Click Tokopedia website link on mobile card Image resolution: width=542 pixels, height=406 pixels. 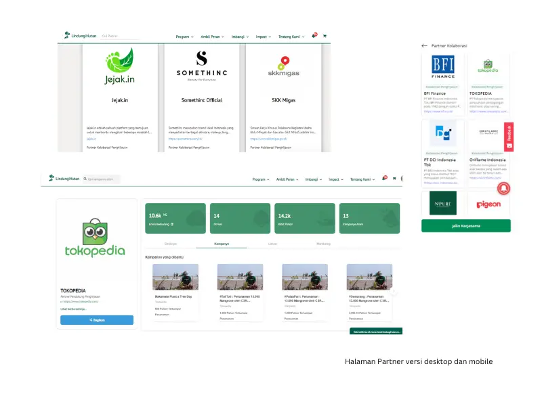(488, 112)
